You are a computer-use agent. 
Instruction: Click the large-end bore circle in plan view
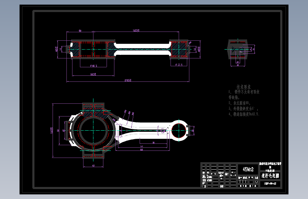tap(93, 130)
